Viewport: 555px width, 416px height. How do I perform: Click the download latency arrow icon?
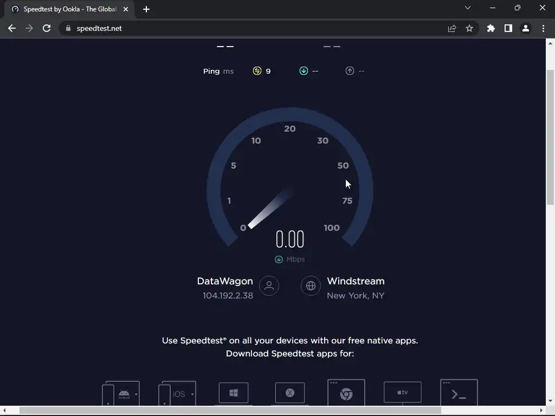304,71
